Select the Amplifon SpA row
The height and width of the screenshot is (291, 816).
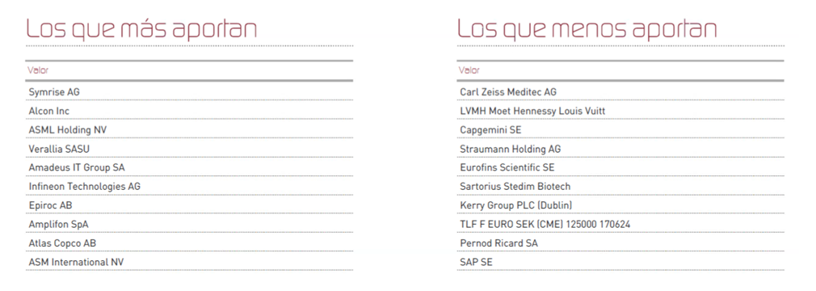tap(189, 225)
